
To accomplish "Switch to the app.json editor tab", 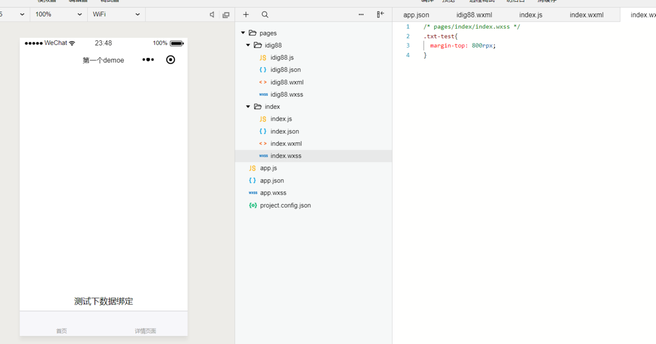I will click(416, 15).
